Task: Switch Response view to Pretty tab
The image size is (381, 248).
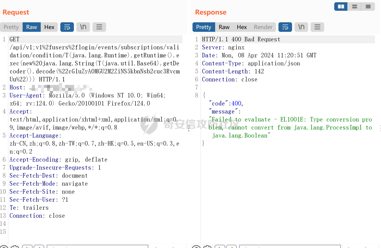Action: (x=204, y=27)
